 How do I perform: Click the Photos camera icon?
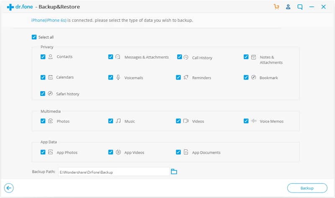50,121
